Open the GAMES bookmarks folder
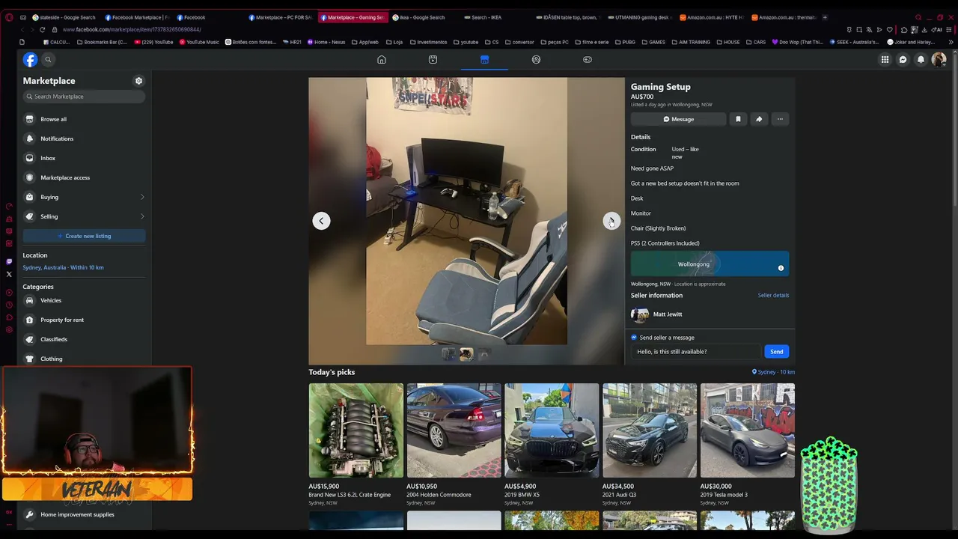Screen dimensions: 958x539 [x=653, y=42]
